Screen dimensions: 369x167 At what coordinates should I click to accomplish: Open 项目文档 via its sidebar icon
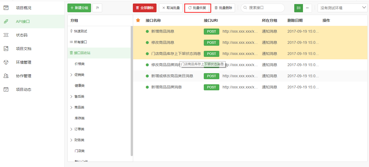click(x=6, y=48)
